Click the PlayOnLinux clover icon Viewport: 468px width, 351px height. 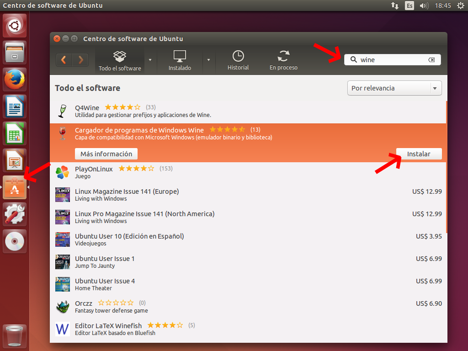coord(62,172)
